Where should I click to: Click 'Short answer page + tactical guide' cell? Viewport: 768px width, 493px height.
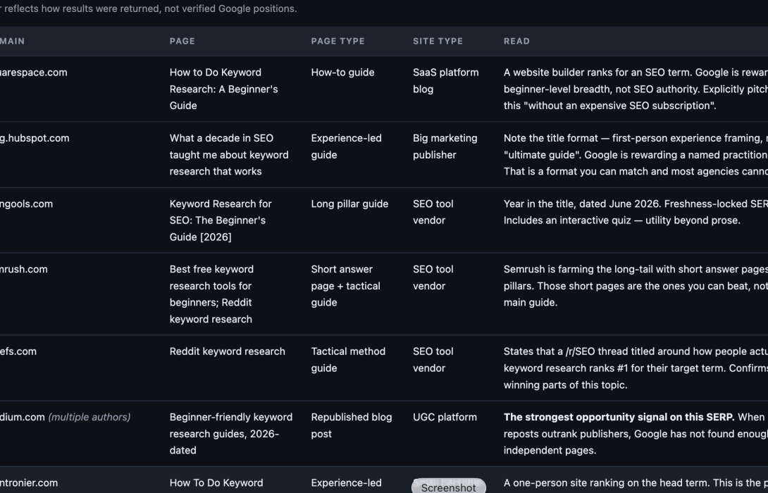(x=346, y=286)
